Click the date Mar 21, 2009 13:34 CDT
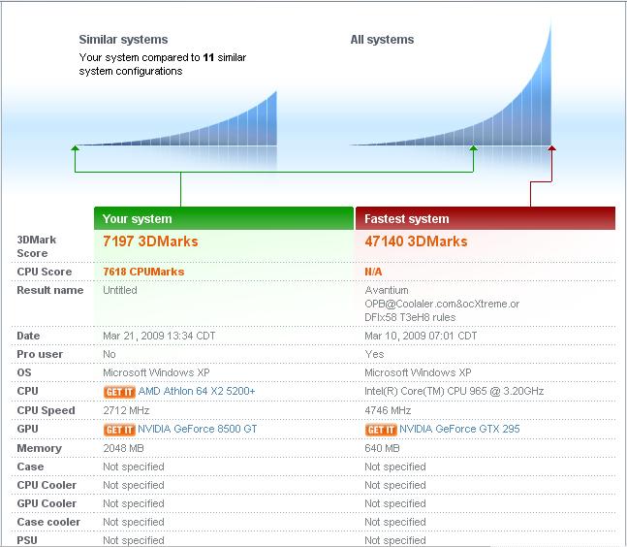Image resolution: width=627 pixels, height=547 pixels. (x=159, y=336)
